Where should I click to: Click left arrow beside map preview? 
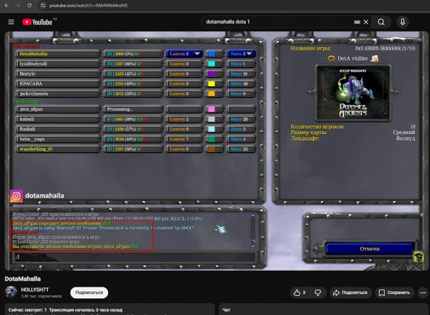(311, 92)
